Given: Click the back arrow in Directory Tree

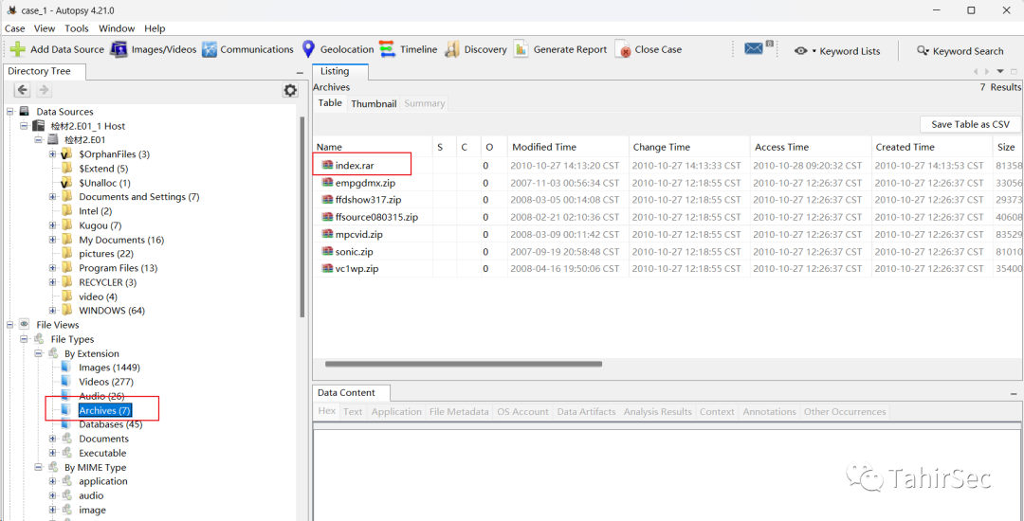Looking at the screenshot, I should coord(22,90).
